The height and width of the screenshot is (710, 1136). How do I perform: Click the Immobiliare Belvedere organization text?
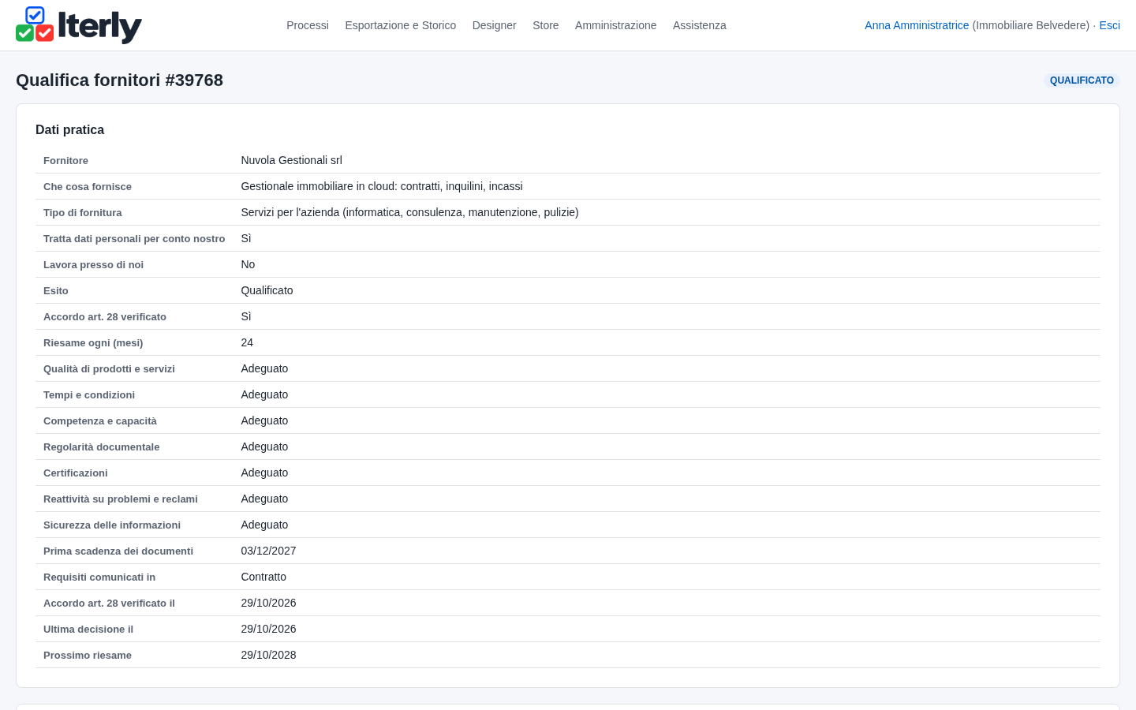click(x=1031, y=25)
